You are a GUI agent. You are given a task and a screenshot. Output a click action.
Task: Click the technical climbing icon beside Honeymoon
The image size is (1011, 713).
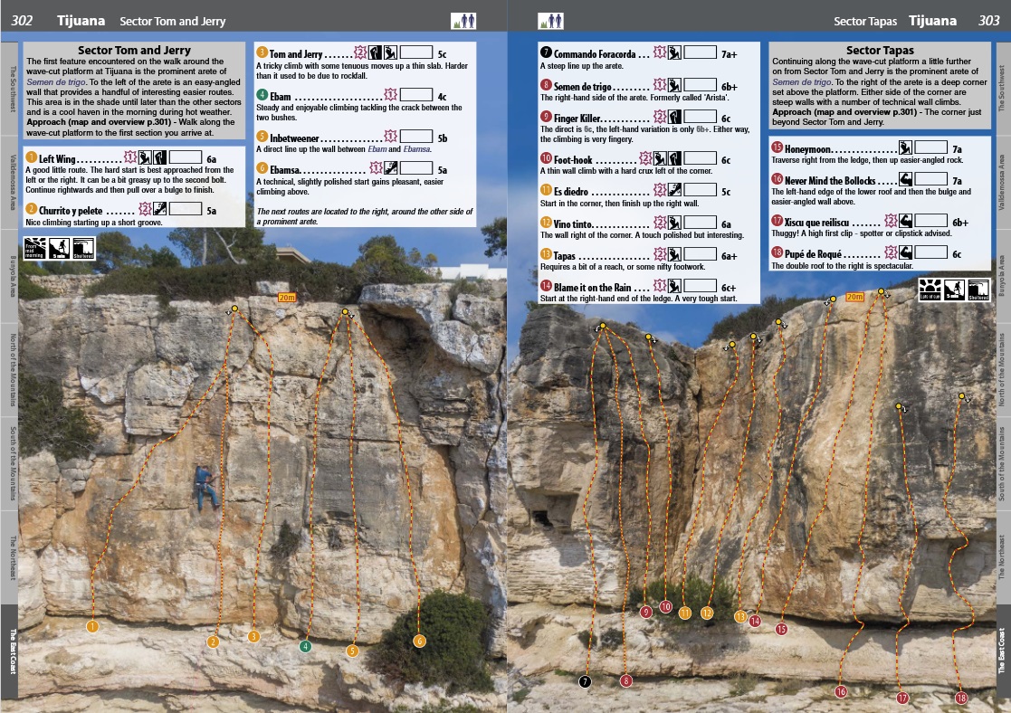click(905, 147)
